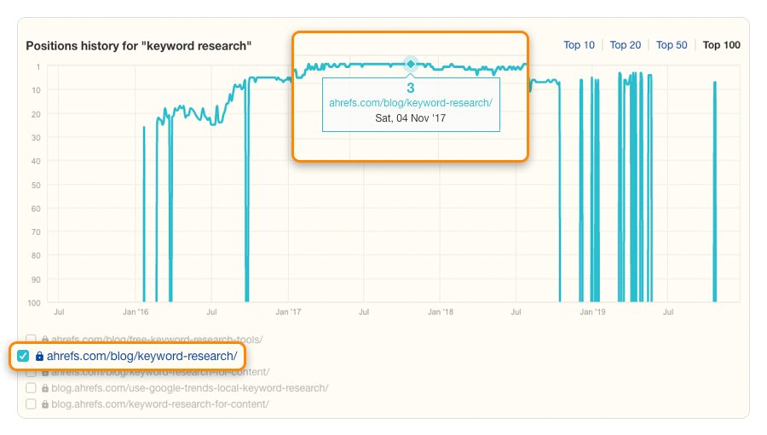The image size is (767, 435).
Task: Check the blog.ahrefs.com/keyword-research-for-content checkbox
Action: 31,404
